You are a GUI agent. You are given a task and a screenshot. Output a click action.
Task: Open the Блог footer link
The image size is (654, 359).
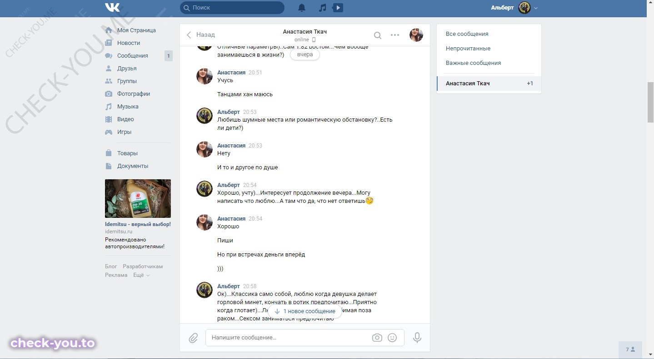tap(111, 266)
